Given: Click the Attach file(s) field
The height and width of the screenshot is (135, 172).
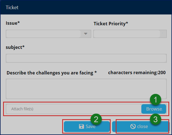Looking at the screenshot, I should pos(72,109).
